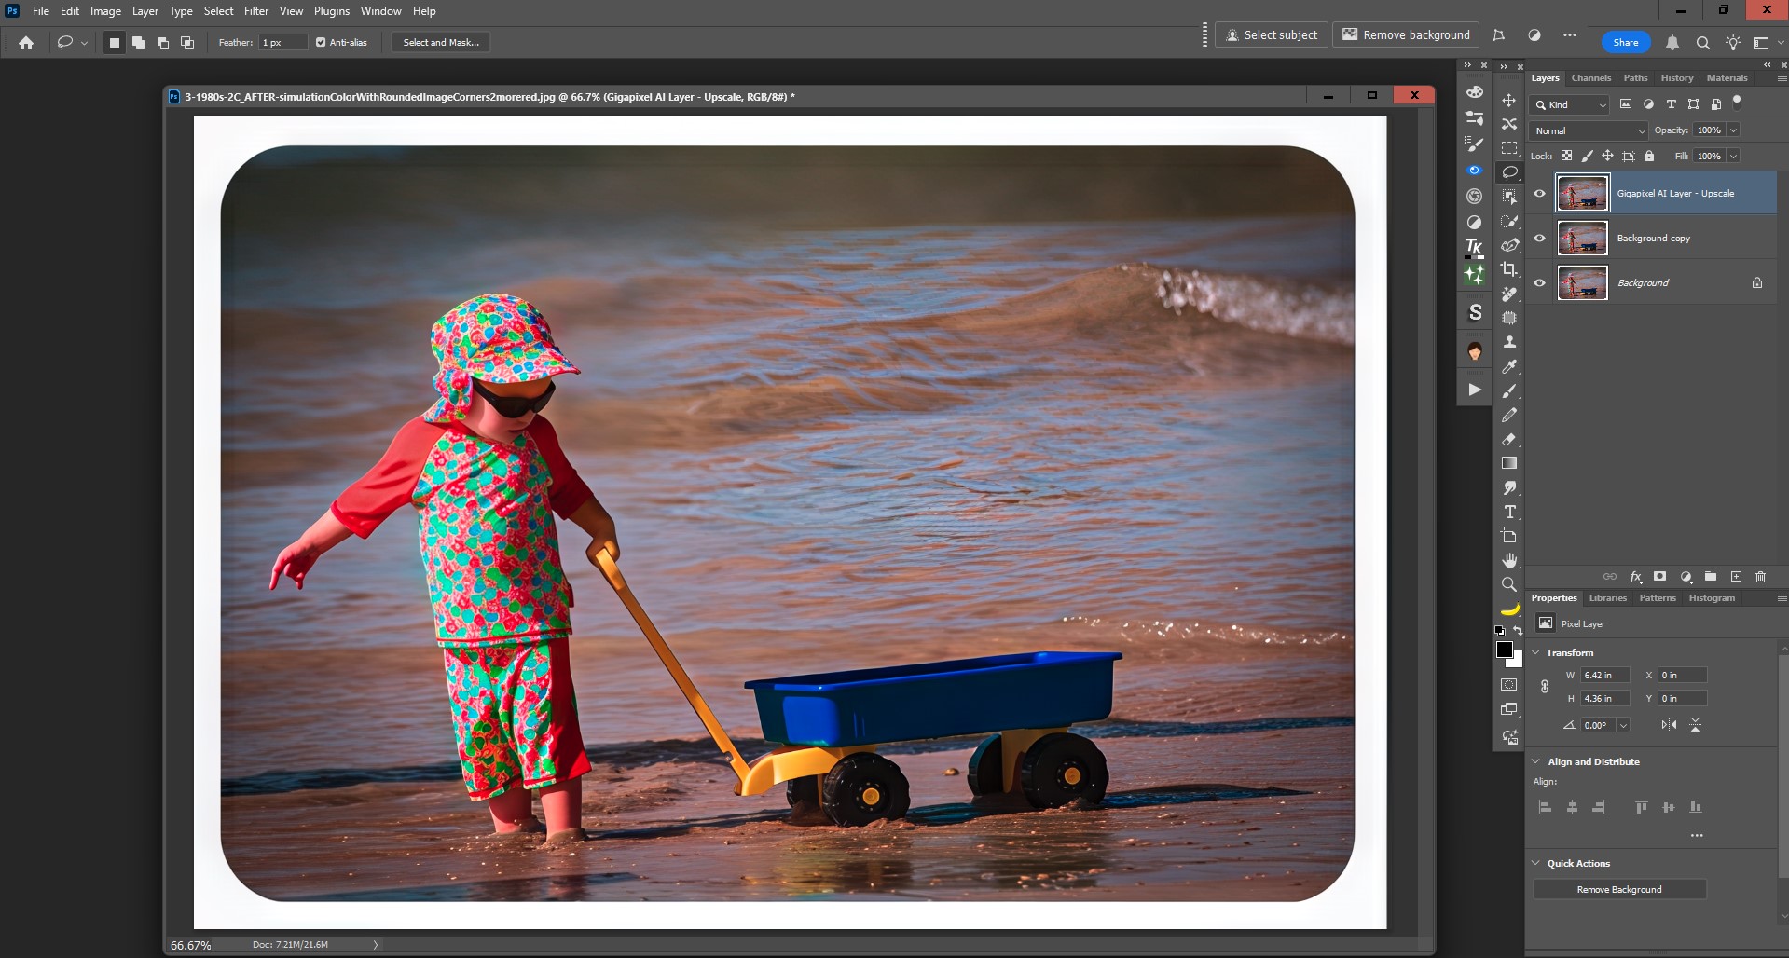Screen dimensions: 1789x958
Task: Collapse the Quick Actions section
Action: point(1536,863)
